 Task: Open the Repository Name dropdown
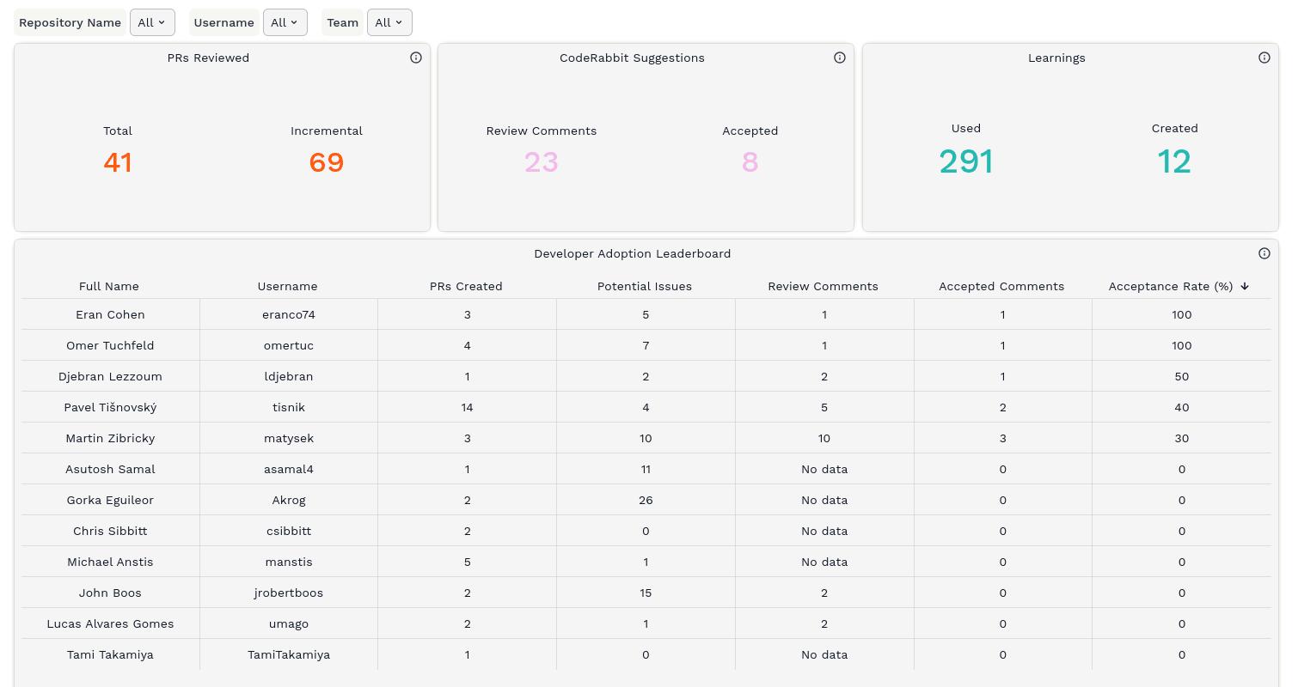pyautogui.click(x=152, y=22)
